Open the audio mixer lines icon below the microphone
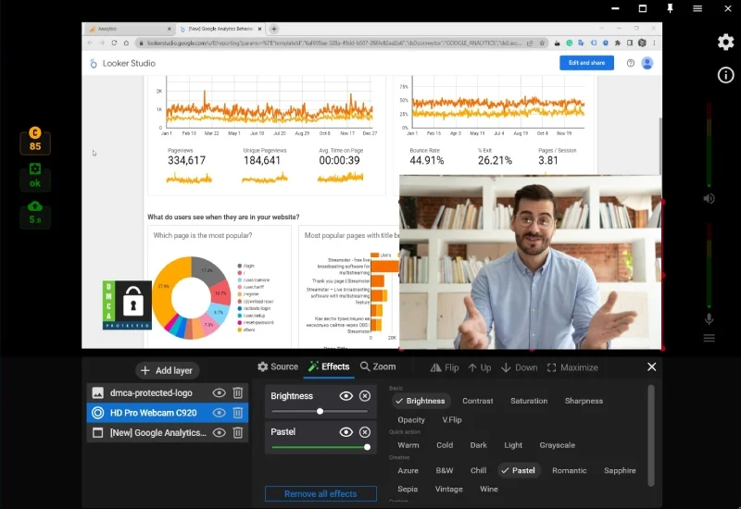741x509 pixels. point(709,338)
